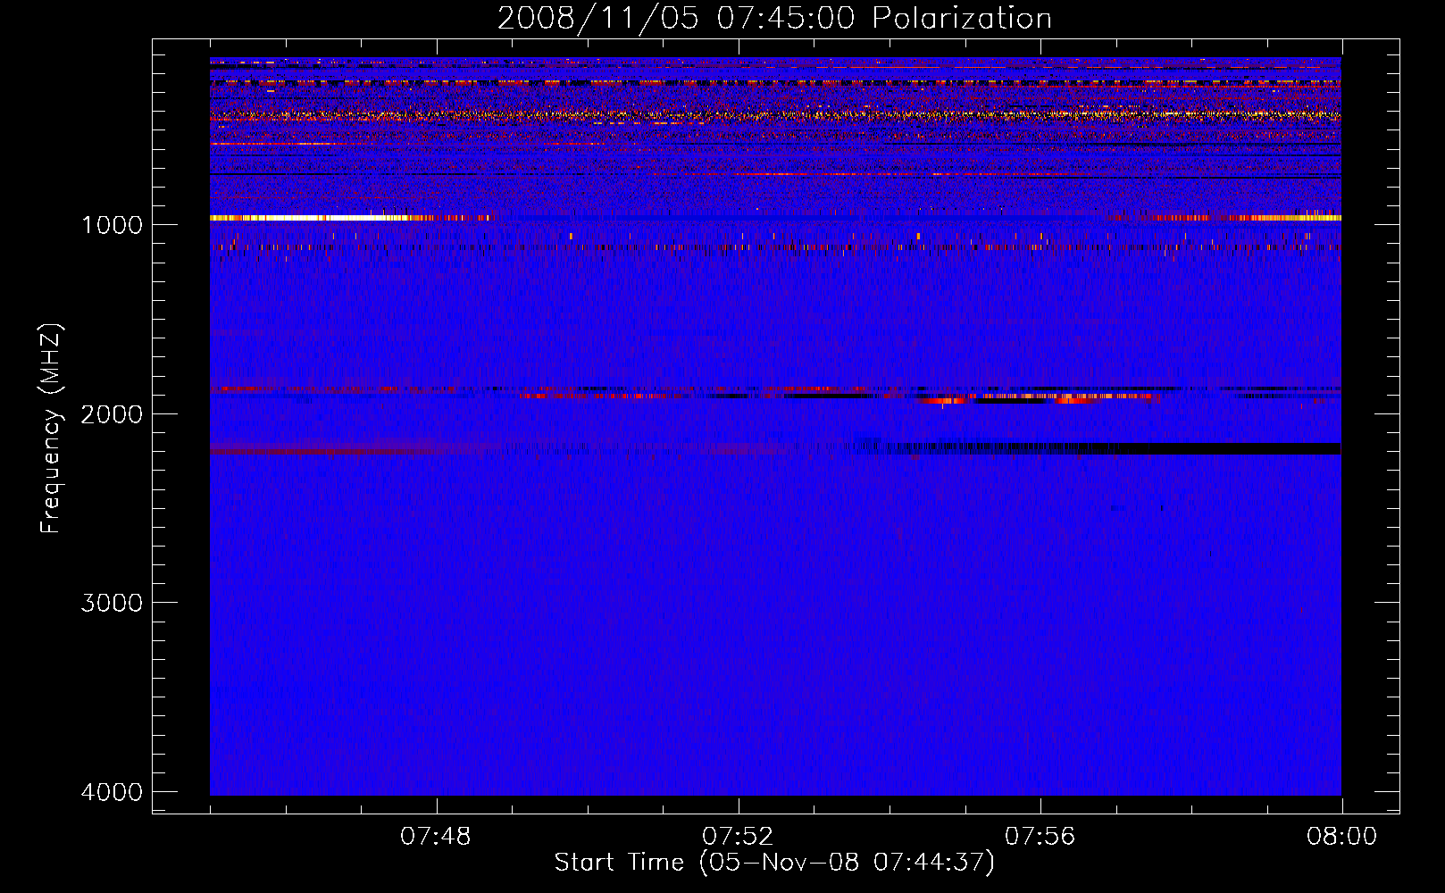The image size is (1445, 893).
Task: Click the 07:56 time tick label
Action: click(1040, 837)
